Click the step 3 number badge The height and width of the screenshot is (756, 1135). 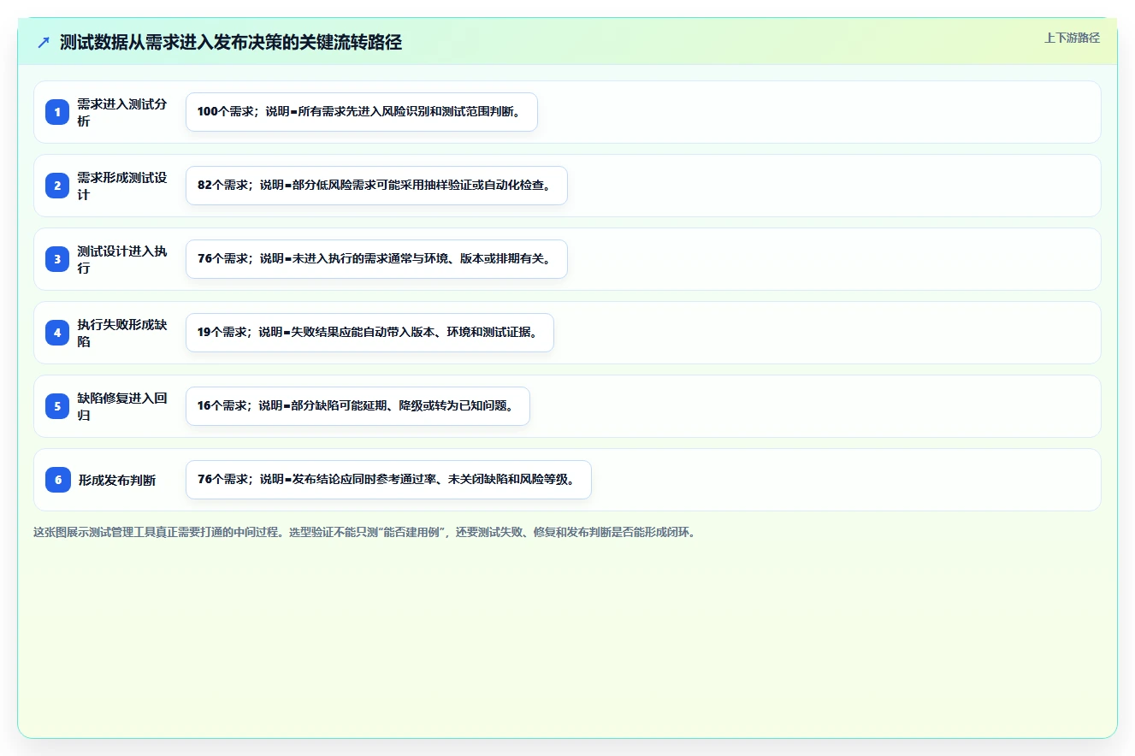[x=57, y=259]
